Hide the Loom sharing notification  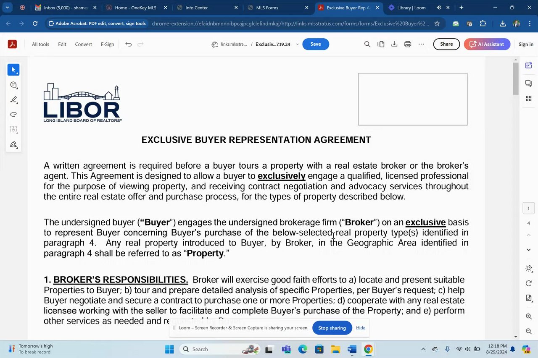click(x=361, y=328)
